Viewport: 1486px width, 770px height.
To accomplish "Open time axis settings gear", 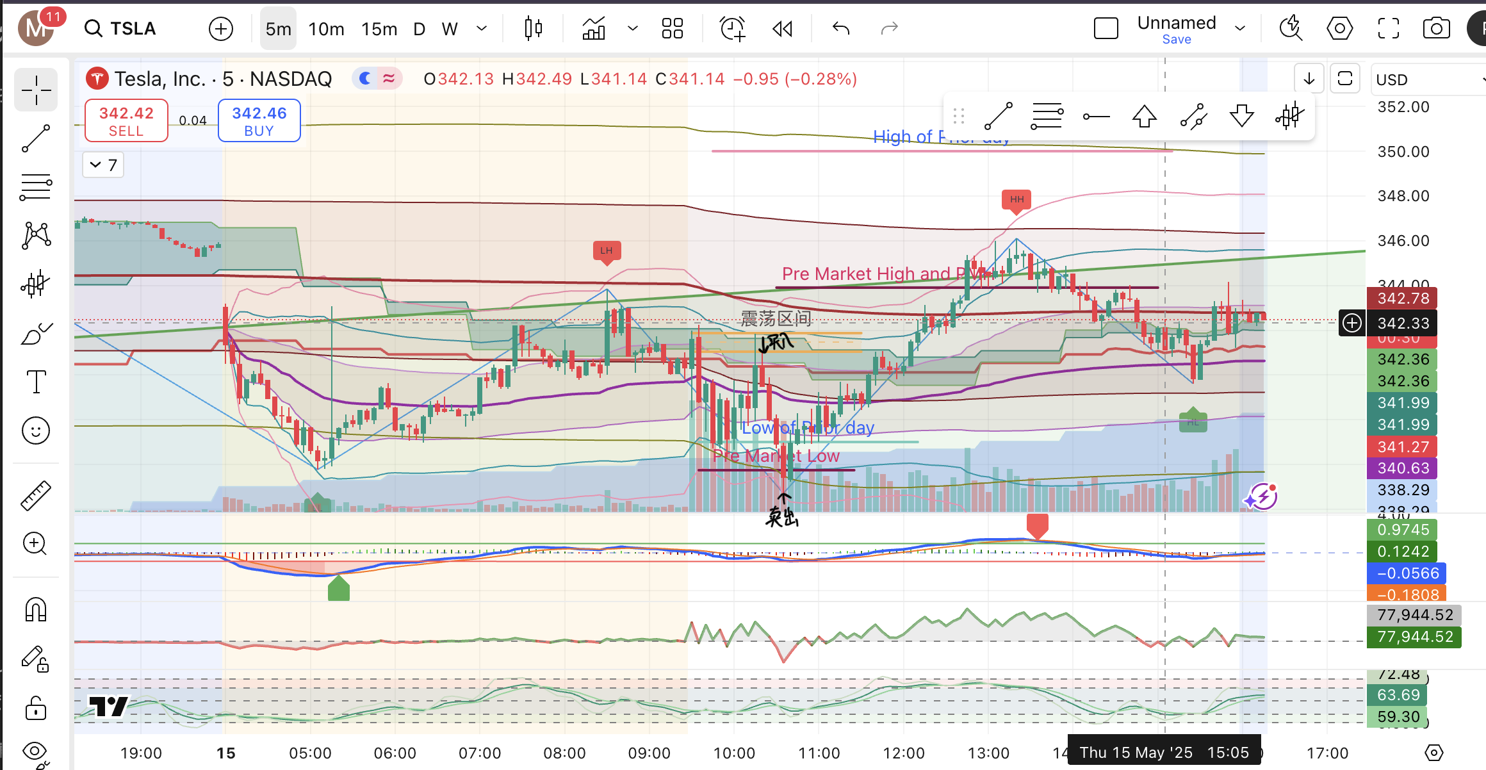I will 1433,753.
